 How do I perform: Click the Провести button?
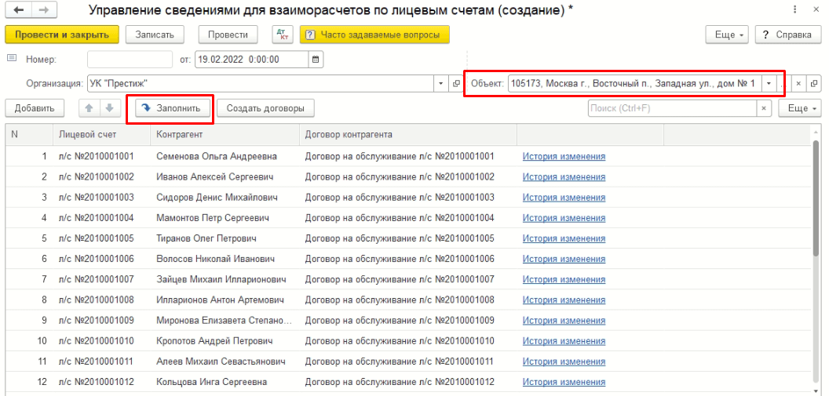point(228,35)
